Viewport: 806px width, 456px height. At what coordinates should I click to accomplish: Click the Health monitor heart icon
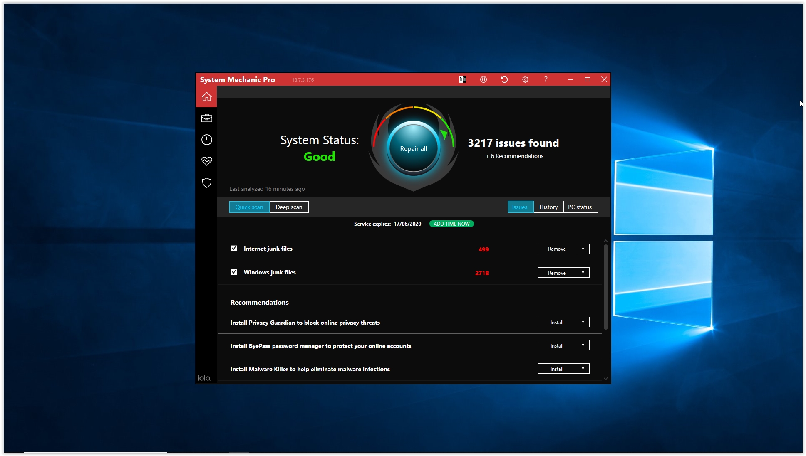pyautogui.click(x=207, y=161)
